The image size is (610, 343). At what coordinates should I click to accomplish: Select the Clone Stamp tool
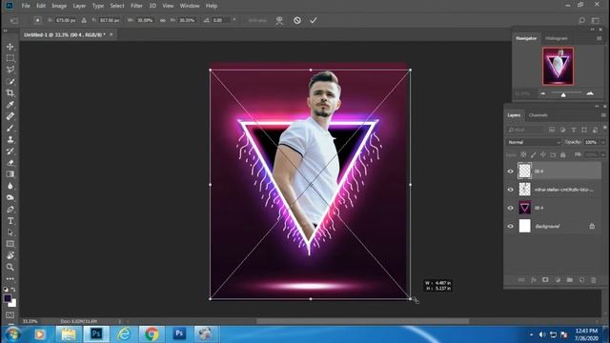[10, 139]
